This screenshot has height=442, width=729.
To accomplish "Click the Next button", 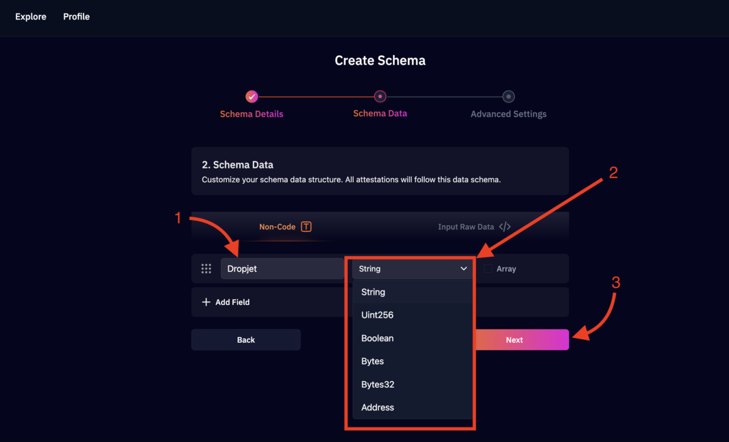I will pos(514,339).
